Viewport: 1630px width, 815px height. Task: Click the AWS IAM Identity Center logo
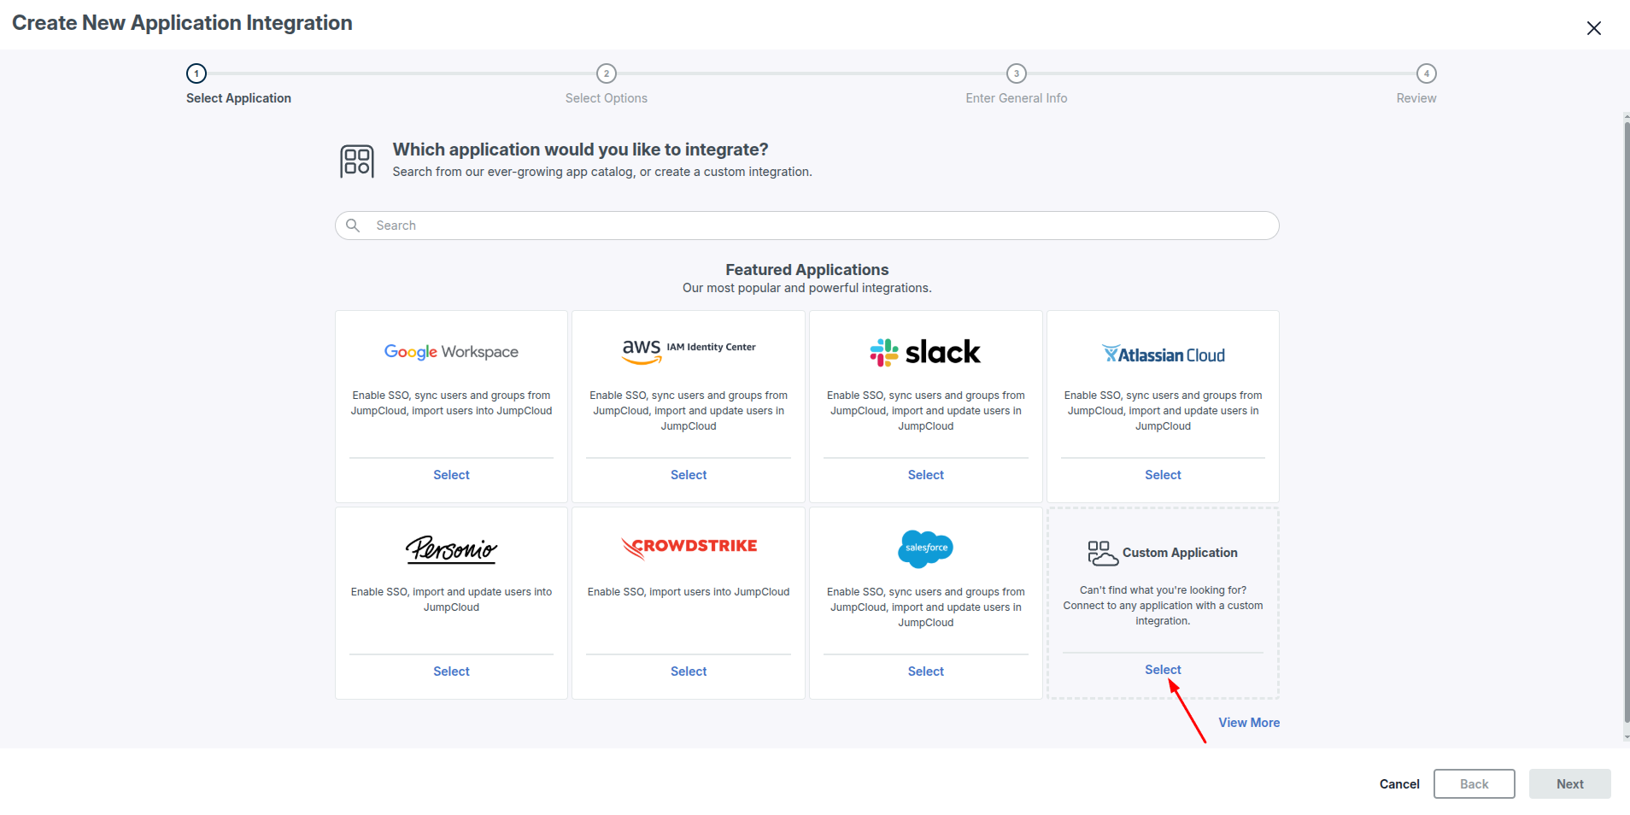point(689,350)
